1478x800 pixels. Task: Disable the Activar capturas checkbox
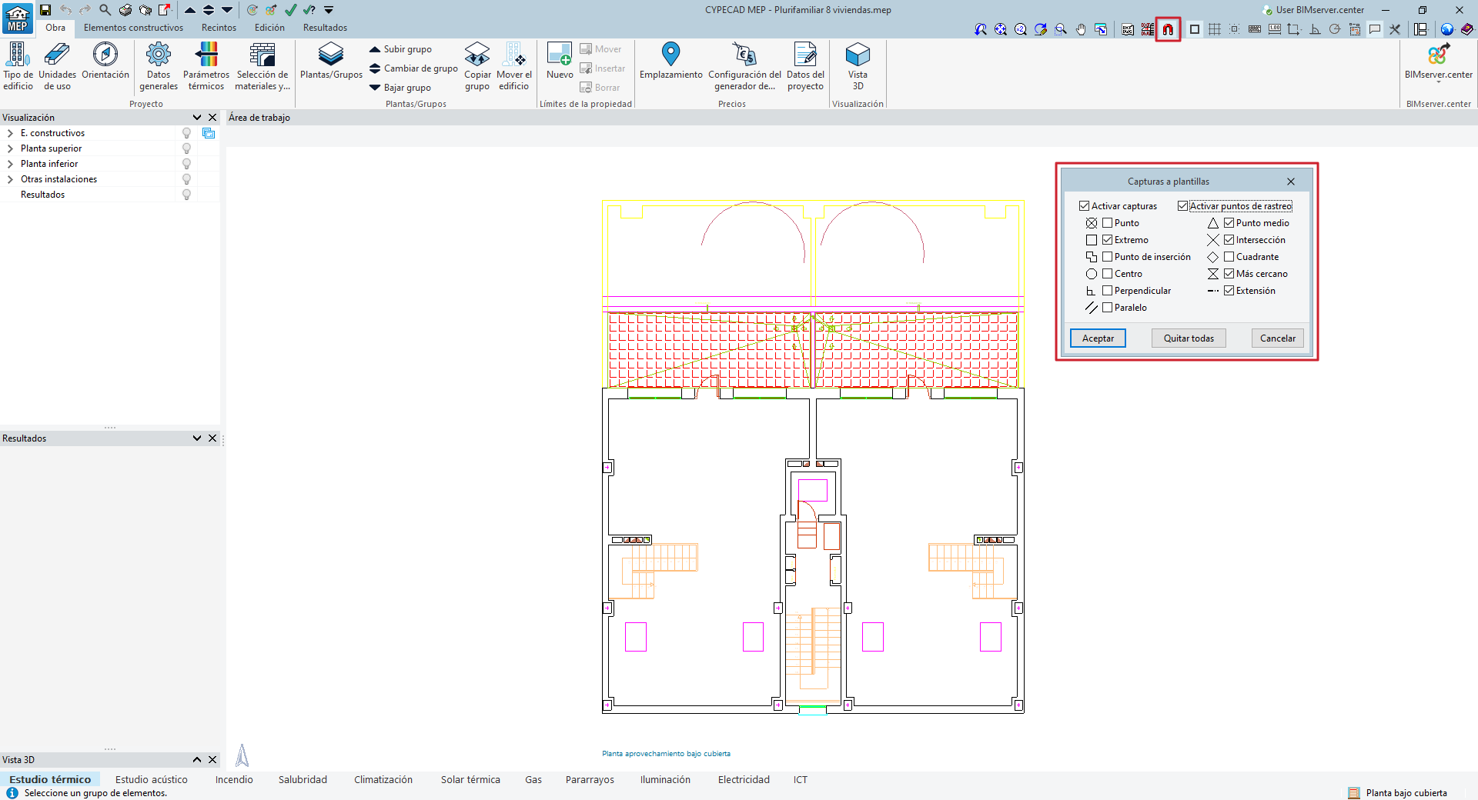(1085, 206)
